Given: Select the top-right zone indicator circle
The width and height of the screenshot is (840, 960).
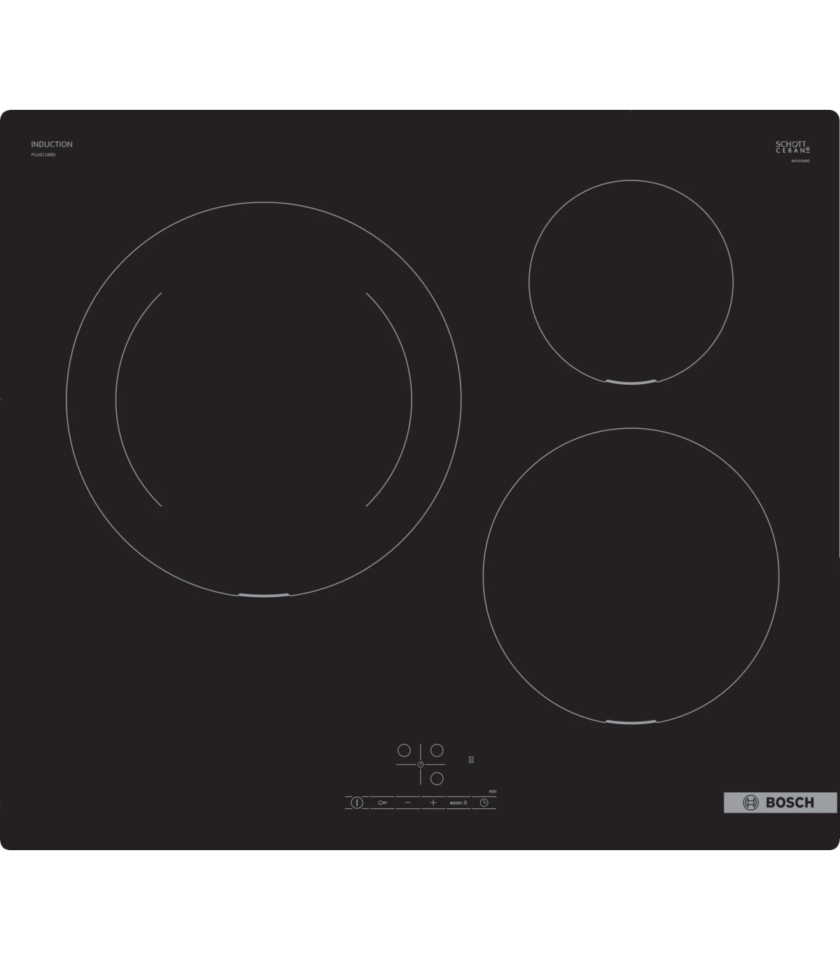Looking at the screenshot, I should tap(437, 750).
